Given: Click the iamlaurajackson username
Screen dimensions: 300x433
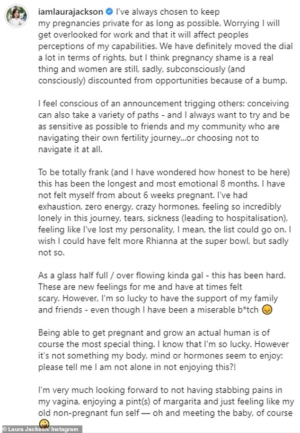Looking at the screenshot, I should pos(71,12).
